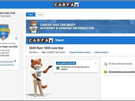
Task: Open the accident & damage information banner
Action: [x=81, y=26]
